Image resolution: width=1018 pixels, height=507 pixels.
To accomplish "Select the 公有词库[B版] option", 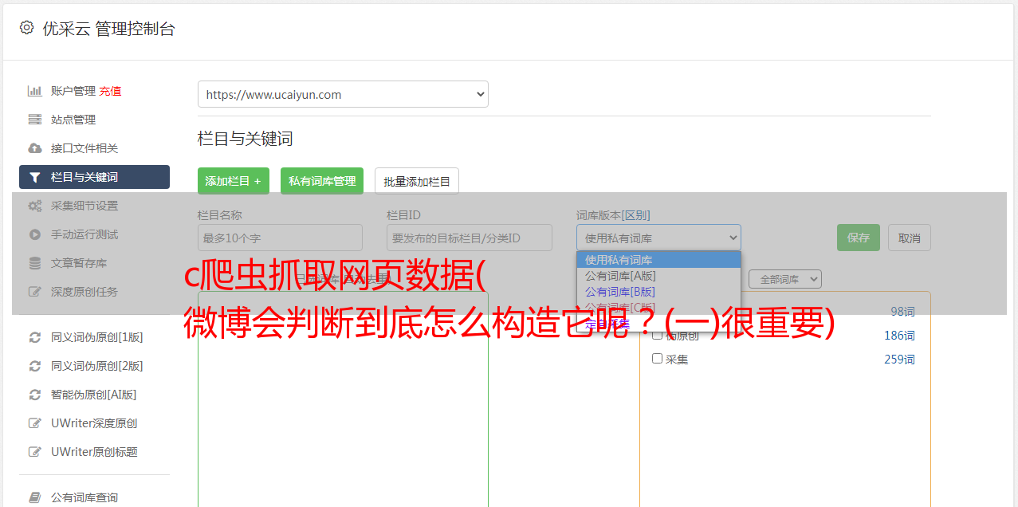I will (658, 292).
